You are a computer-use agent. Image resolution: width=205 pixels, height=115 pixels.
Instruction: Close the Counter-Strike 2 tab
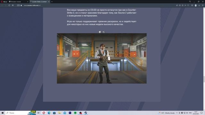(49, 2)
